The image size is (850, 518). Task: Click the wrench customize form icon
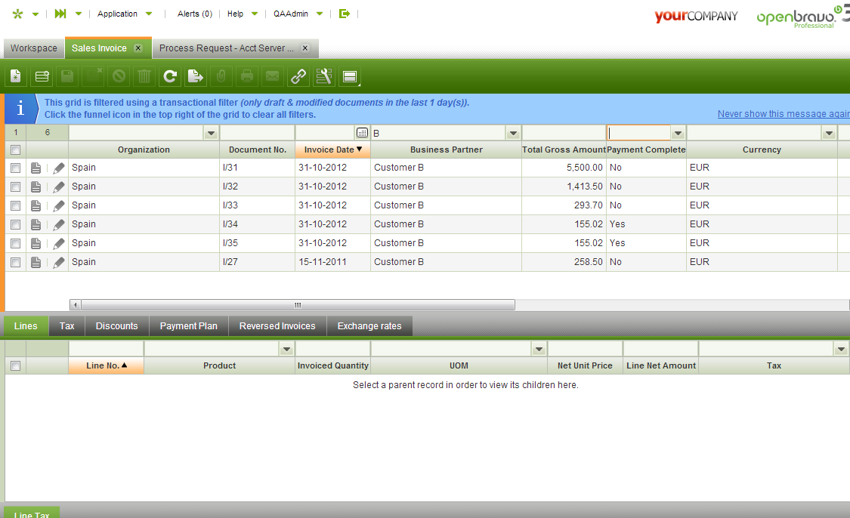tap(324, 76)
